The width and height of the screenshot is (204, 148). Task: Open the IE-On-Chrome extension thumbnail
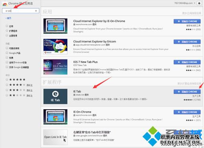[x=55, y=117]
